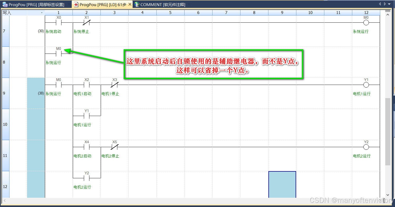
Task: Click column header 6
Action: click(198, 13)
